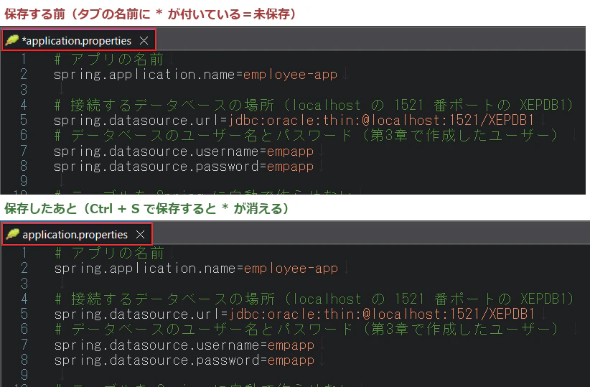Screen dimensions: 590x387
Task: Click the leaf icon on *application.properties tab
Action: pyautogui.click(x=11, y=40)
